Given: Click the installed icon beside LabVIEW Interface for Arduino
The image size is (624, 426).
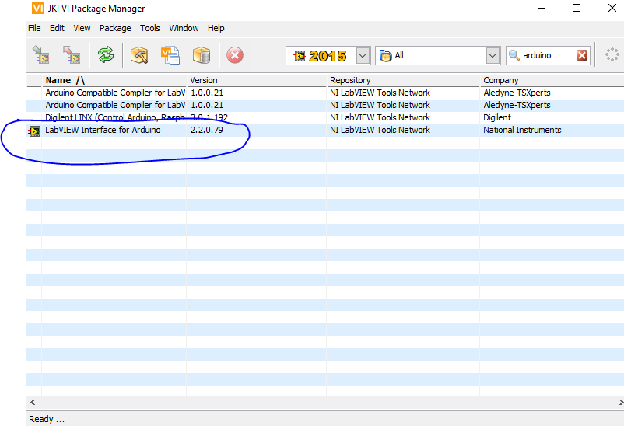Looking at the screenshot, I should point(34,131).
